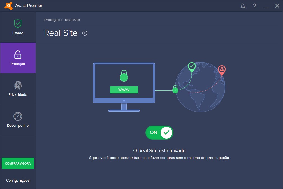
Task: Select the Proteção padlock icon in sidebar
Action: pos(18,55)
